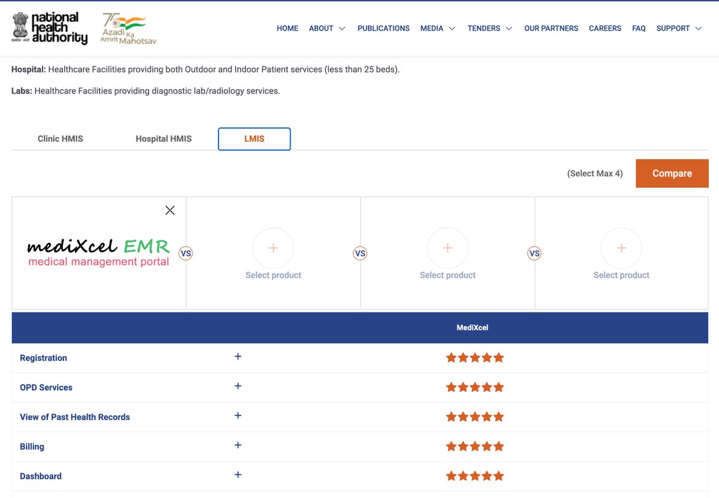
Task: Click the OPD Services five-star rating
Action: (x=475, y=387)
